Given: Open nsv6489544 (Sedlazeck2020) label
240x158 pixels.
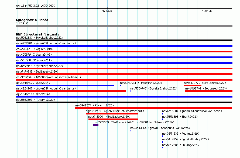Looking at the screenshot, I should click(109, 117).
